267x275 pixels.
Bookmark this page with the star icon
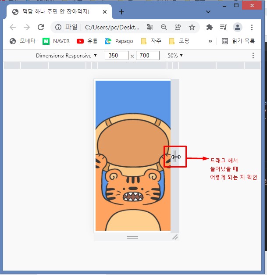pos(192,27)
